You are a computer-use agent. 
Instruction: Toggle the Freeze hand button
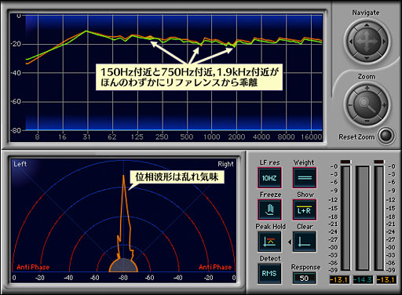269,209
